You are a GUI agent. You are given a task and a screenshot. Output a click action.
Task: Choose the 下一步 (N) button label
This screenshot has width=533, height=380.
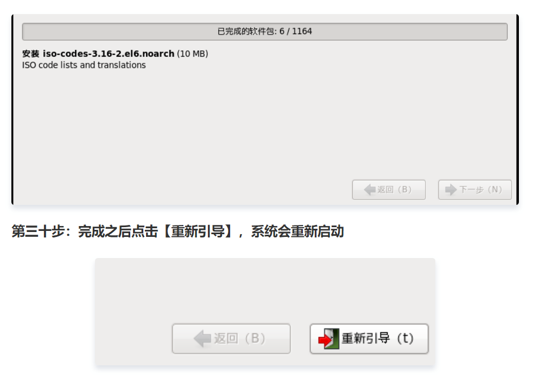click(481, 190)
